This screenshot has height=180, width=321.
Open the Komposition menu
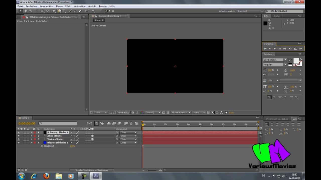tap(46, 6)
